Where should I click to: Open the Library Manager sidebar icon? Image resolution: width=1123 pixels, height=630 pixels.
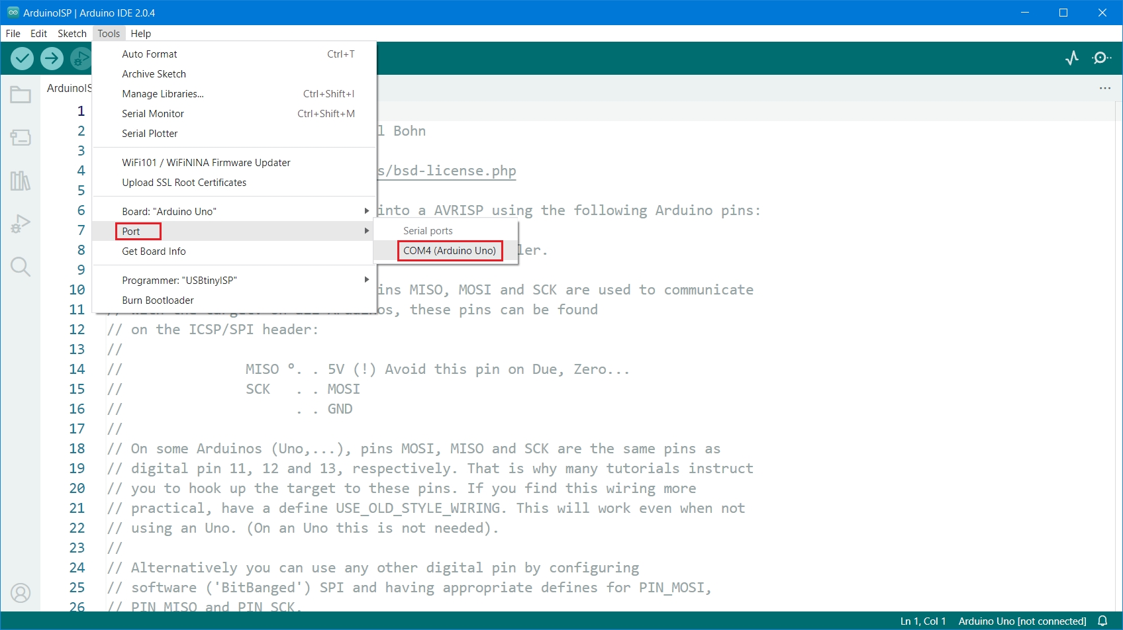point(21,181)
